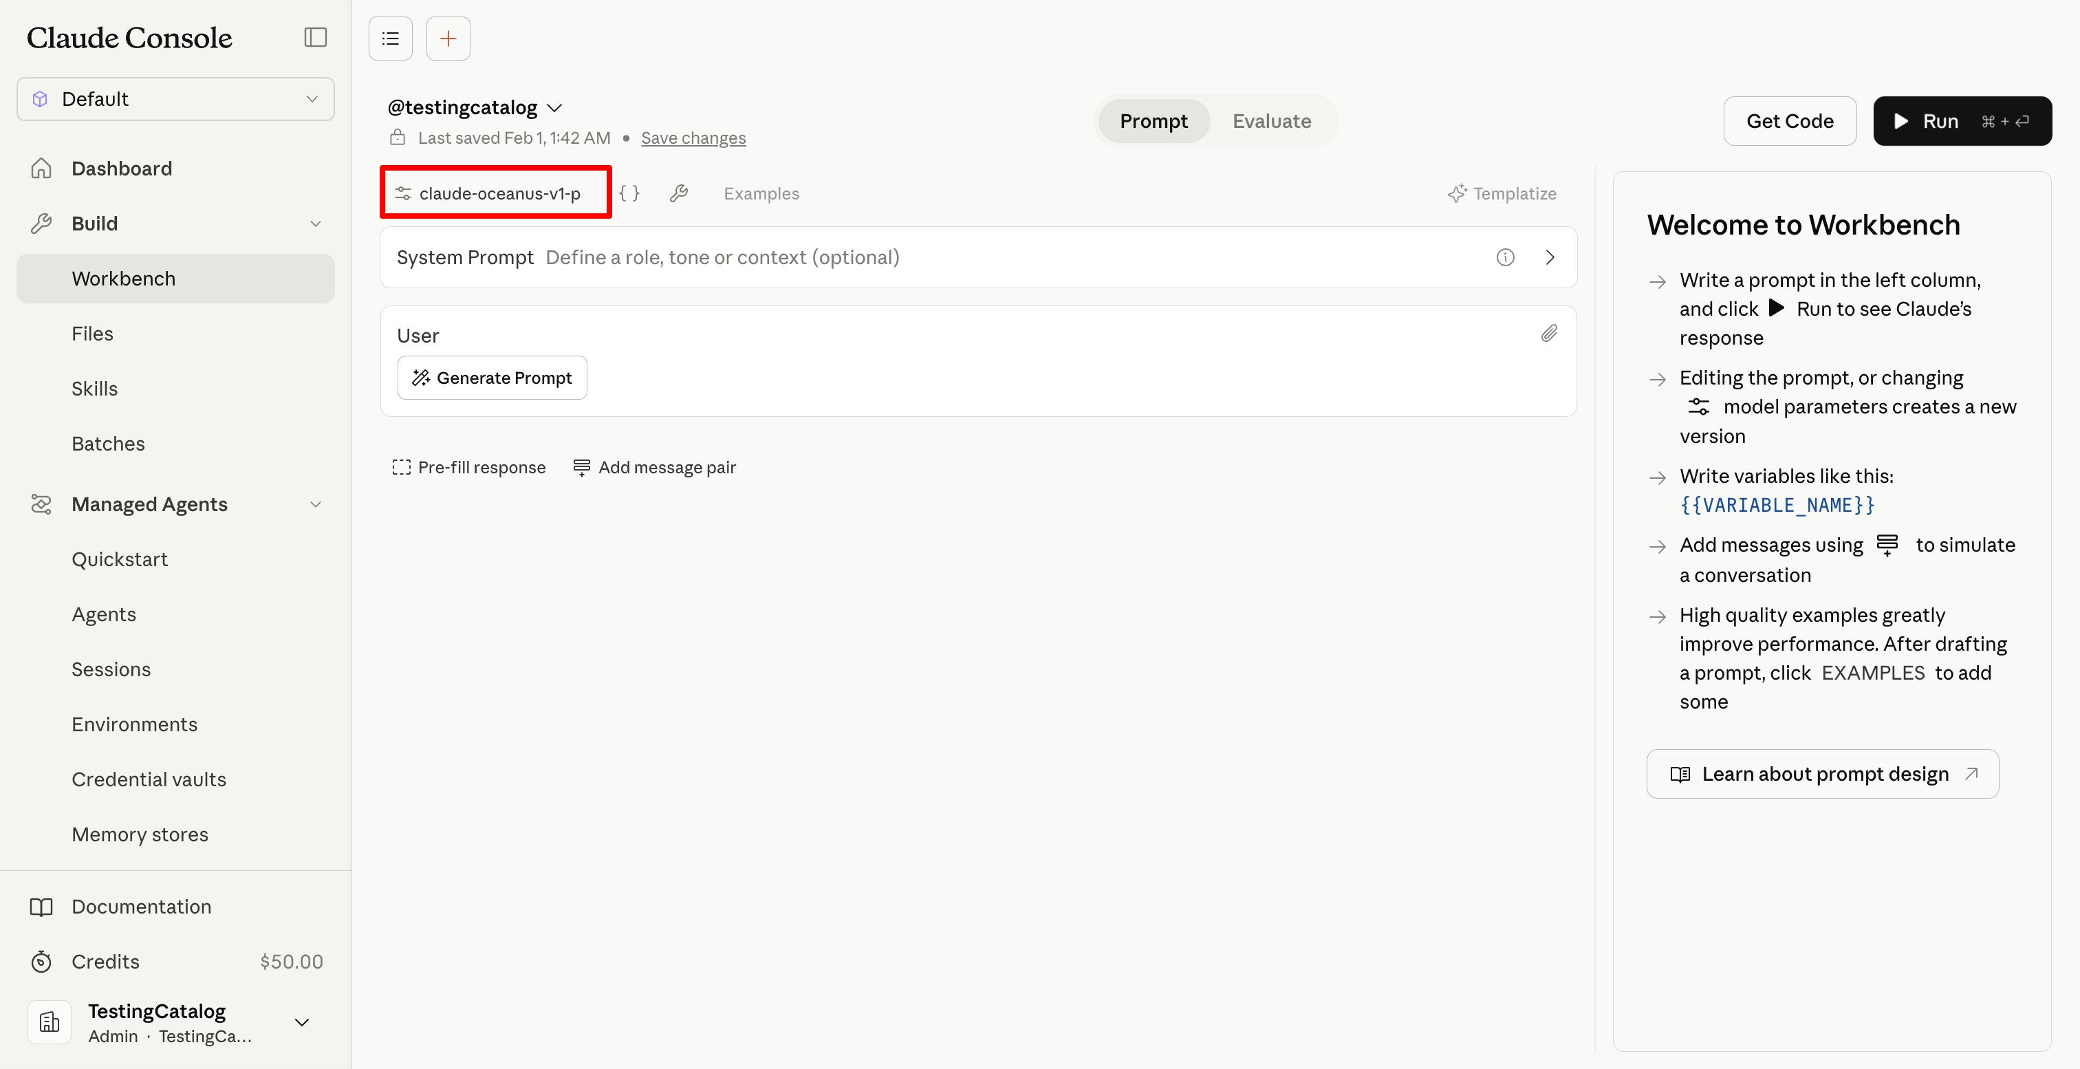
Task: Create a new prompt with the plus icon
Action: 448,38
